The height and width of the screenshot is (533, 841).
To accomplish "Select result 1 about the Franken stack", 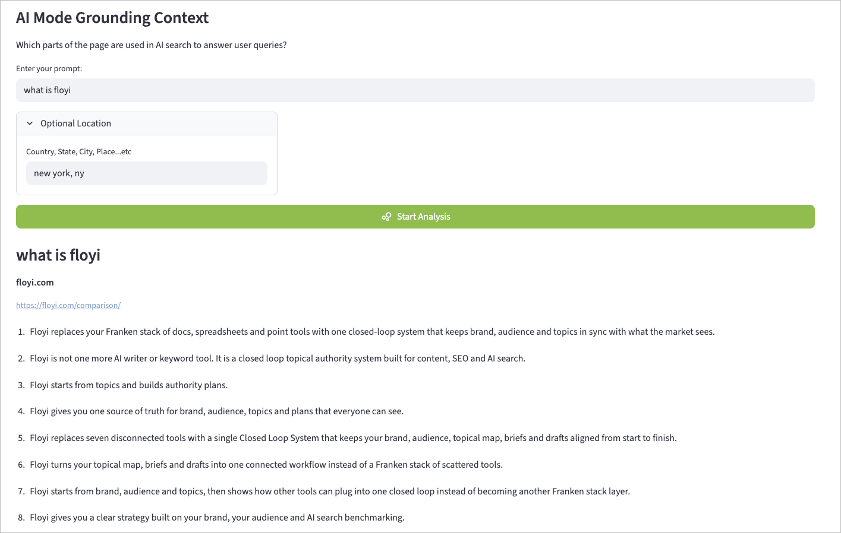I will click(x=372, y=332).
